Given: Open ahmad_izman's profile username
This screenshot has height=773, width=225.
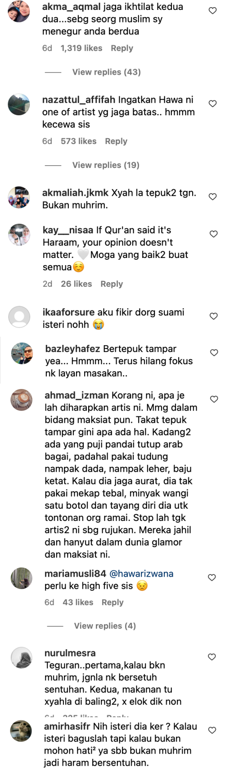Looking at the screenshot, I should point(76,395).
